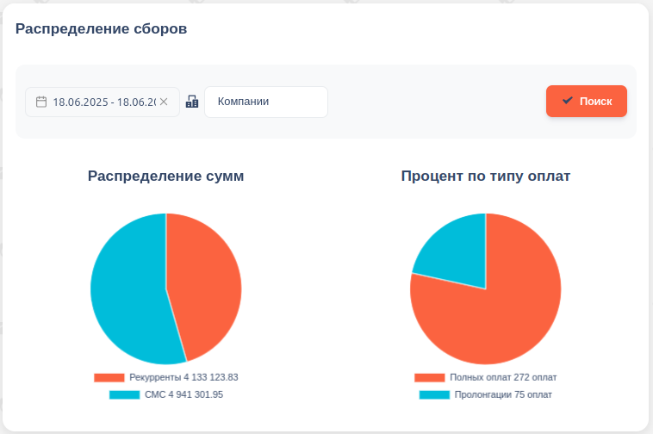The image size is (653, 434).
Task: Click the Распределение сумм chart title
Action: coord(165,176)
